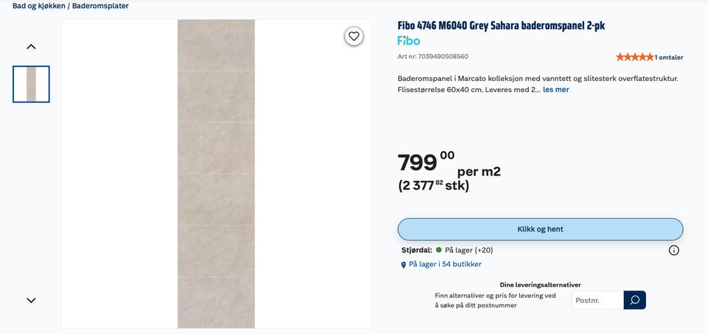Open stock info circle icon
Image resolution: width=708 pixels, height=334 pixels.
(x=673, y=251)
